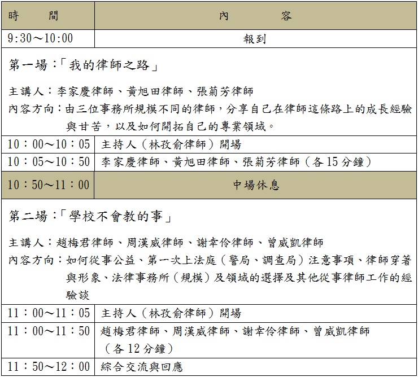Click the 10:00 row 主持人開場 cell
Screen dimensions: 418x377
[x=255, y=144]
